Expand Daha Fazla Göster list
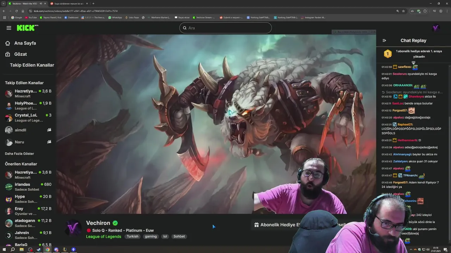451x253 pixels. (x=19, y=154)
